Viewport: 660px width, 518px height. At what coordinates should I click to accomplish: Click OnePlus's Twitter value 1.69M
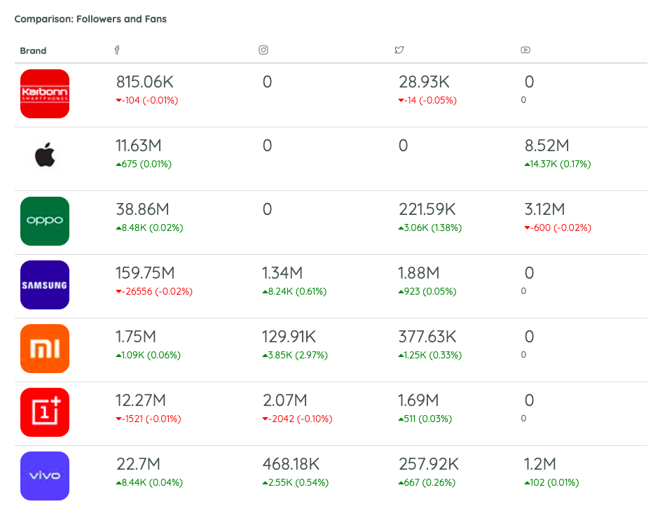click(x=418, y=400)
